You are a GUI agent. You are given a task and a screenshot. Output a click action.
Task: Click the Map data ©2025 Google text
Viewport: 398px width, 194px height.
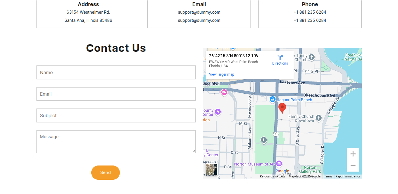(305, 177)
